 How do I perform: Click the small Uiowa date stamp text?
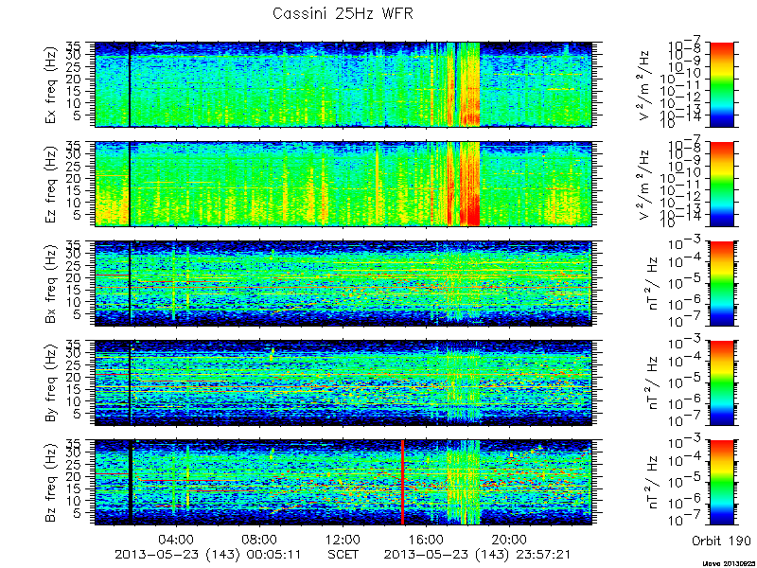tap(727, 563)
